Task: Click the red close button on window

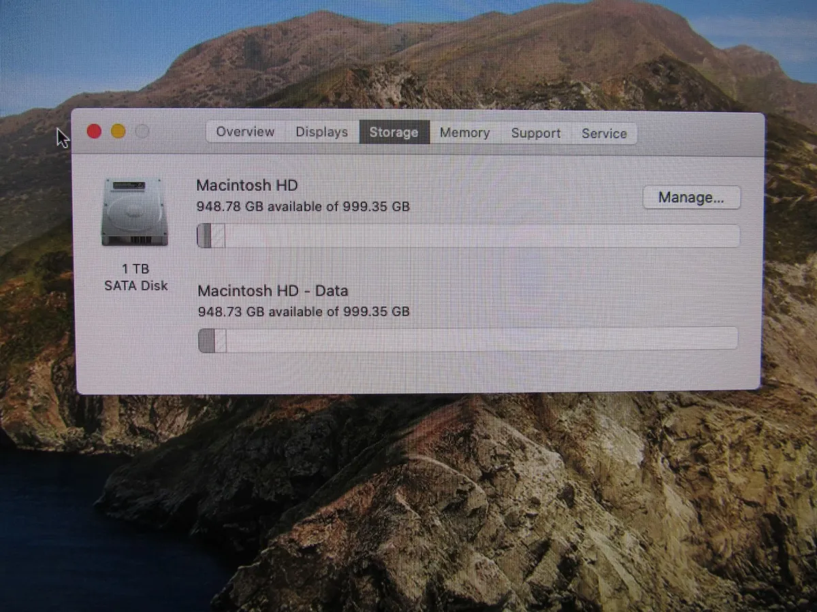Action: click(x=94, y=131)
